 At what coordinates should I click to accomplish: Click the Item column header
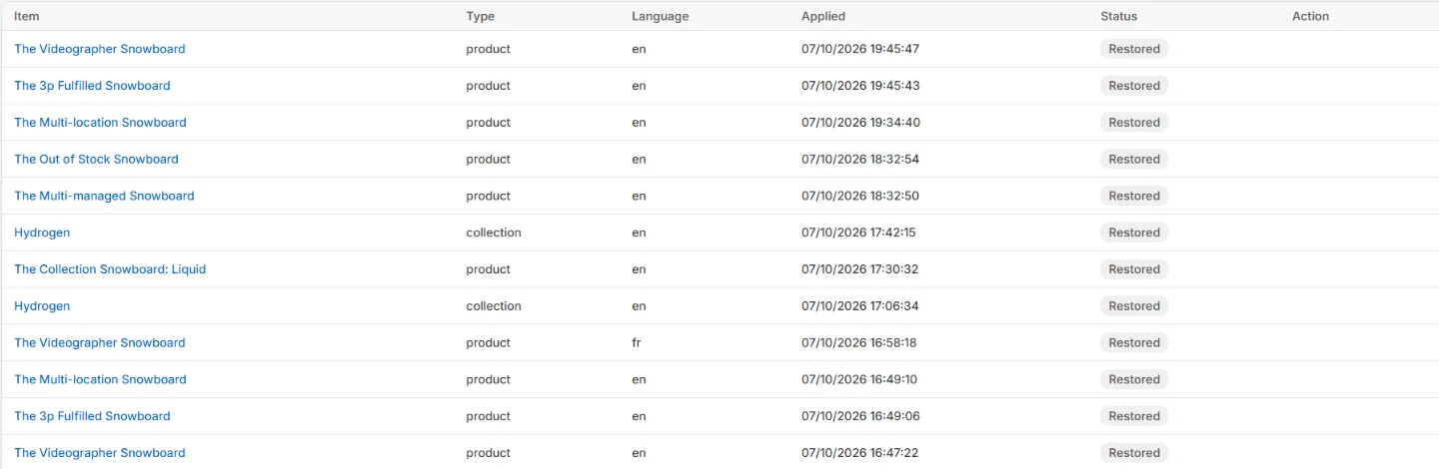27,17
